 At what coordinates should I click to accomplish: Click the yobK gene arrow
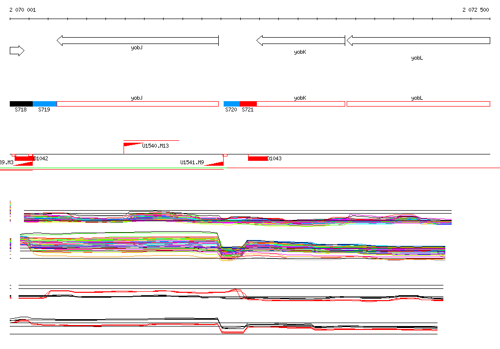(x=301, y=41)
